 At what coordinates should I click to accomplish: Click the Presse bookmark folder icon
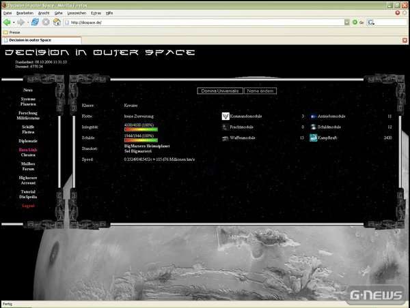pos(5,32)
